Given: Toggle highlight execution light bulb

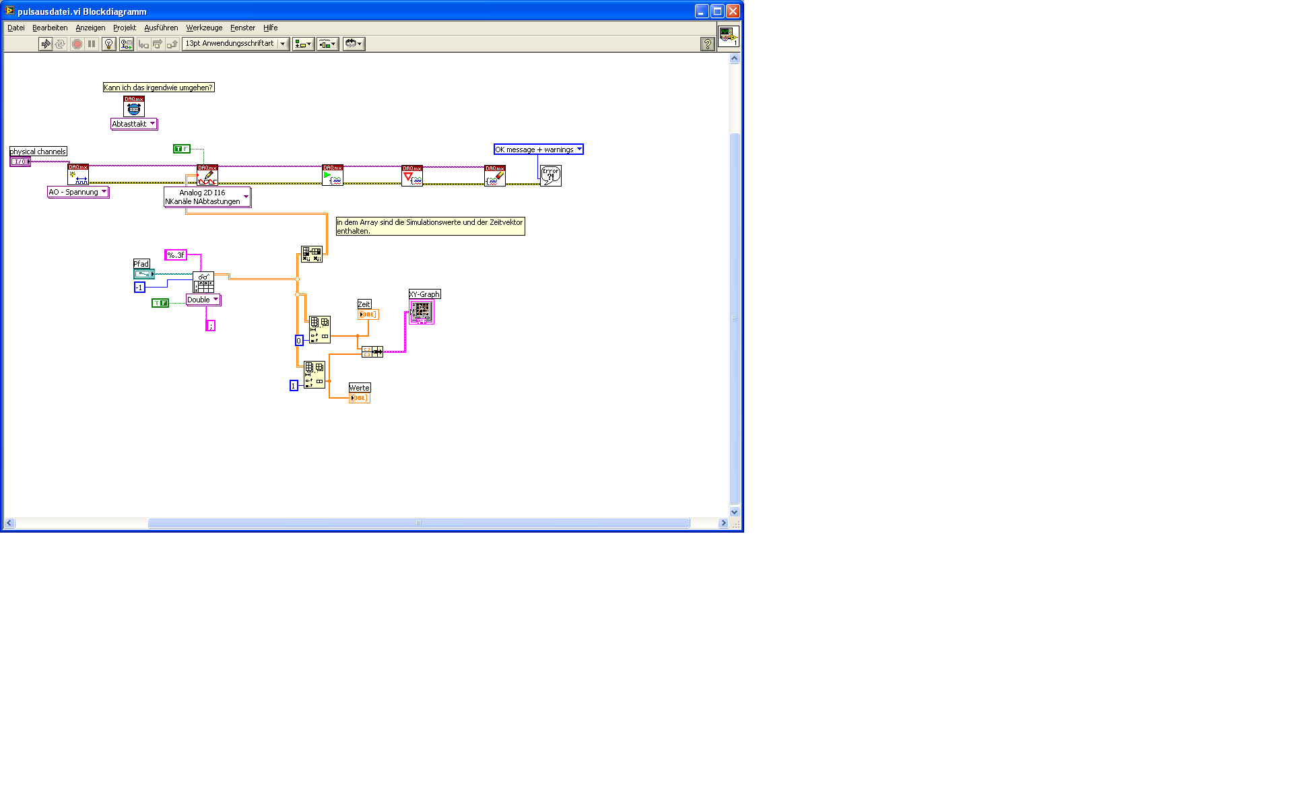Looking at the screenshot, I should (108, 44).
